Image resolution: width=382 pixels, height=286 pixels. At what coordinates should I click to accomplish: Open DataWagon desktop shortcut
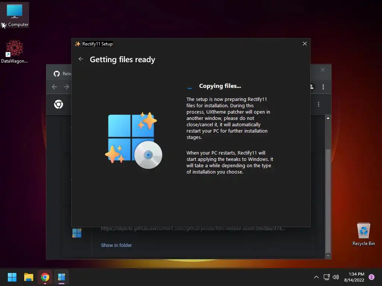pyautogui.click(x=15, y=51)
